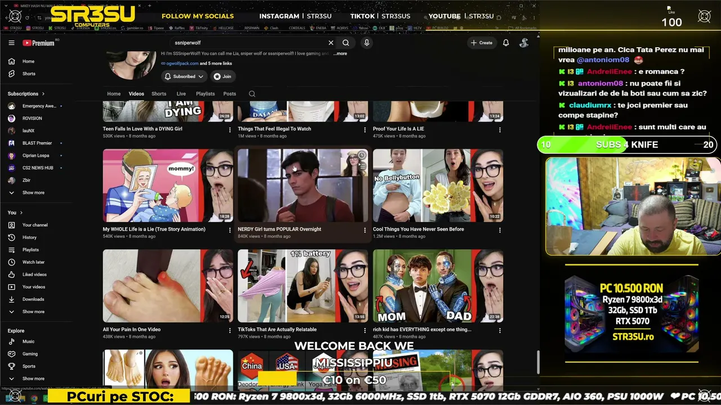Run search with the magnifier button
This screenshot has height=405, width=721.
tap(346, 43)
